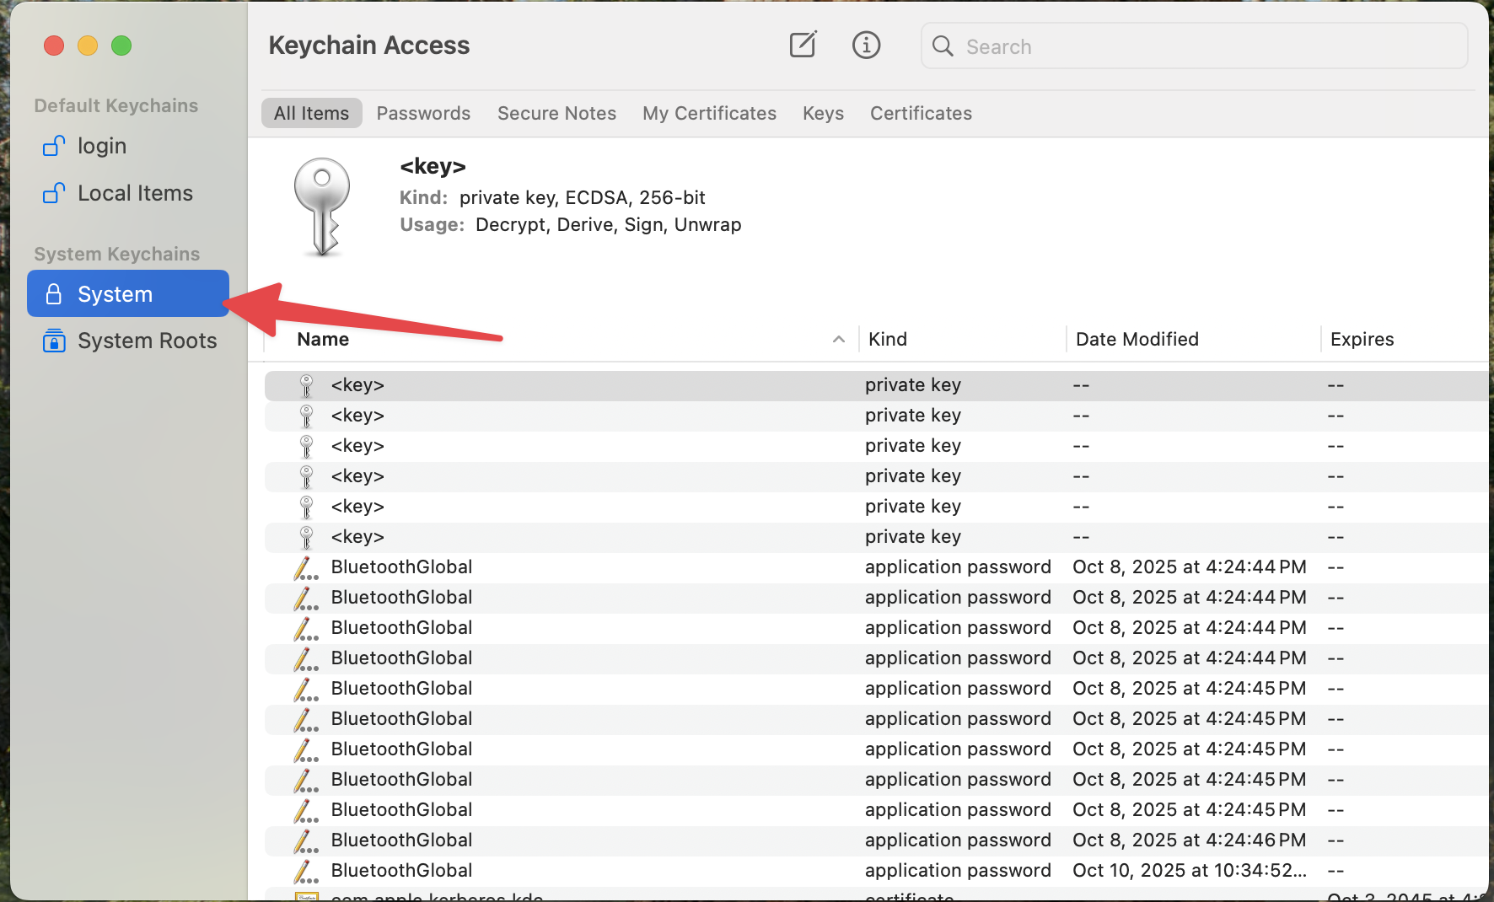
Task: Show the Keys category tab
Action: click(823, 113)
